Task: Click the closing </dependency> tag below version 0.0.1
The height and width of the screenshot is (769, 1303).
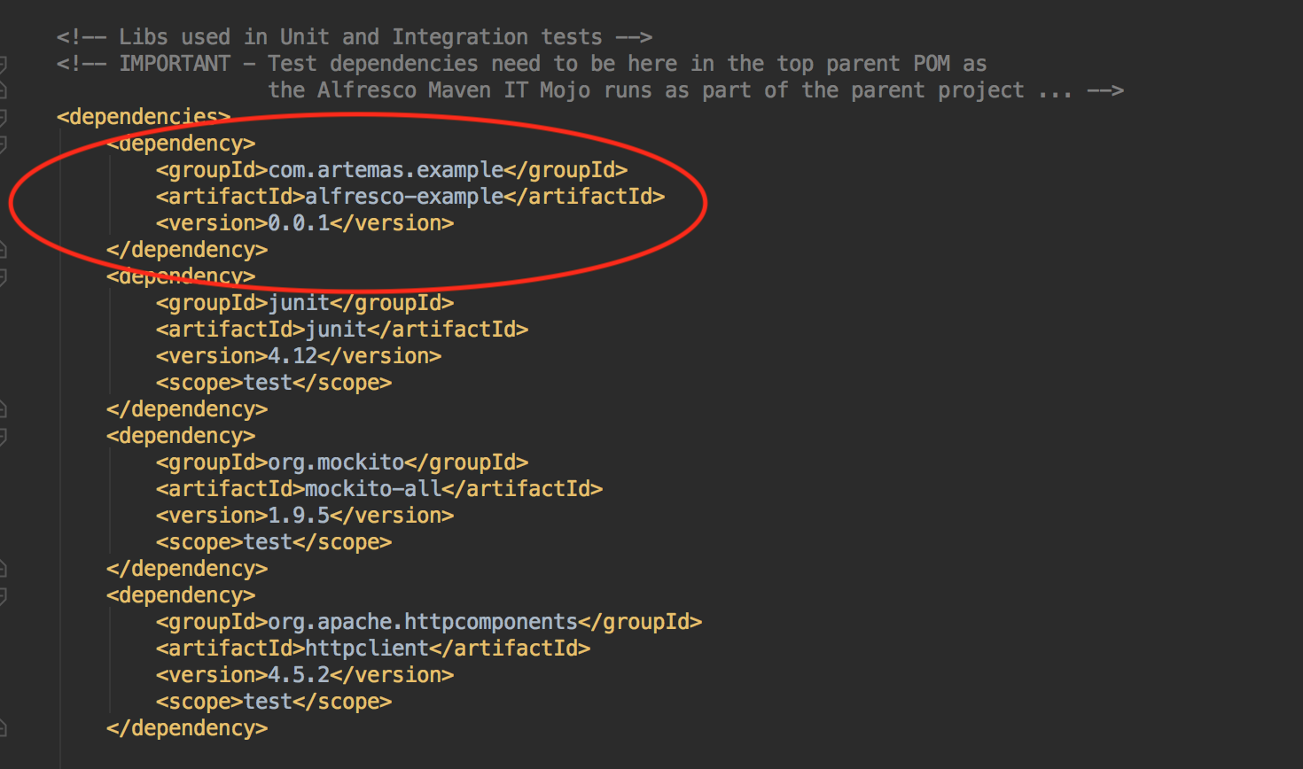Action: click(x=187, y=250)
